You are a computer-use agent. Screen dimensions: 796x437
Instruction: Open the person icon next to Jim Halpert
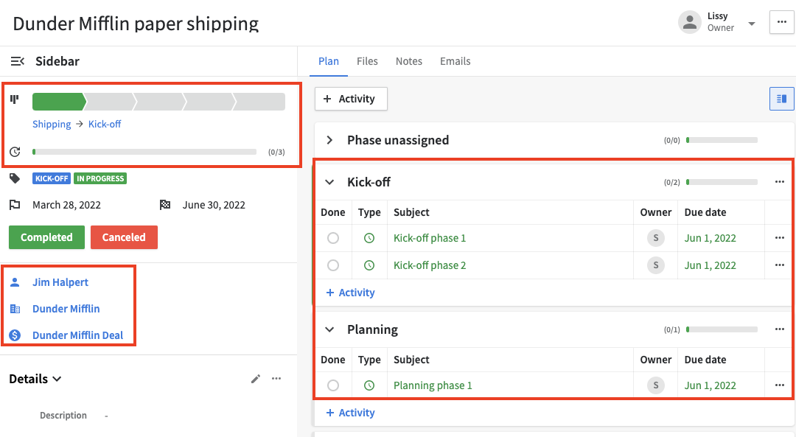(x=15, y=282)
